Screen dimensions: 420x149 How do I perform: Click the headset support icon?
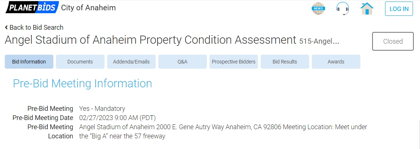point(342,8)
